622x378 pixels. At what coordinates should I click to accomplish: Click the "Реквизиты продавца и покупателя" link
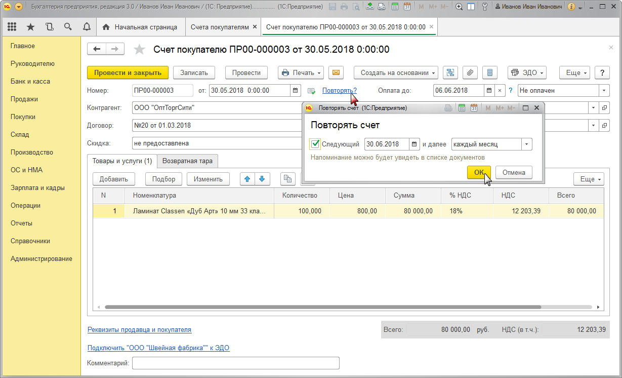(x=139, y=329)
